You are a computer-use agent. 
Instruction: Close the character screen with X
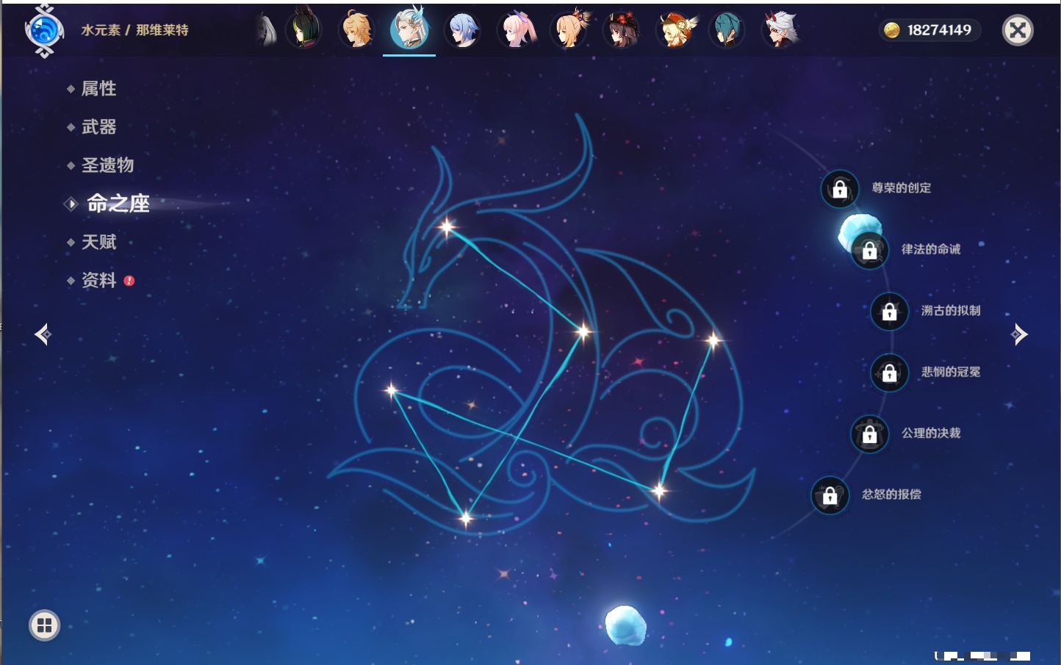click(1018, 30)
